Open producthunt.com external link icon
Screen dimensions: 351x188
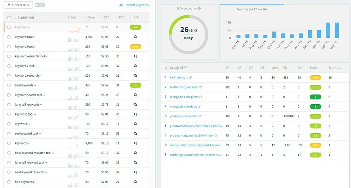tap(216, 135)
